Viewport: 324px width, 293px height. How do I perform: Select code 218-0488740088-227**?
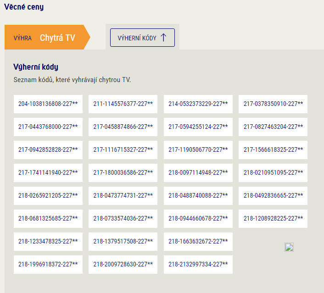point(198,196)
